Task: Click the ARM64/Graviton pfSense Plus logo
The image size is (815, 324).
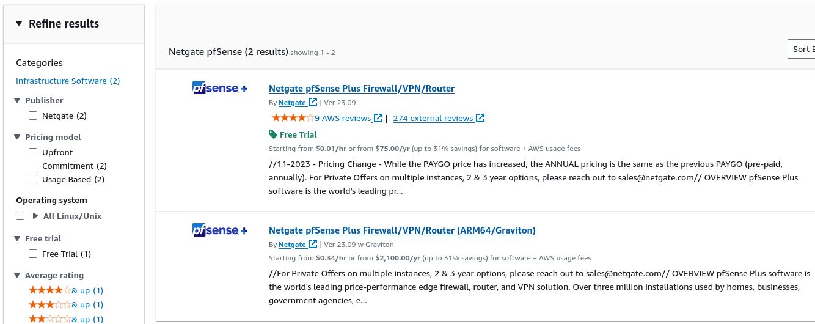Action: click(x=220, y=230)
